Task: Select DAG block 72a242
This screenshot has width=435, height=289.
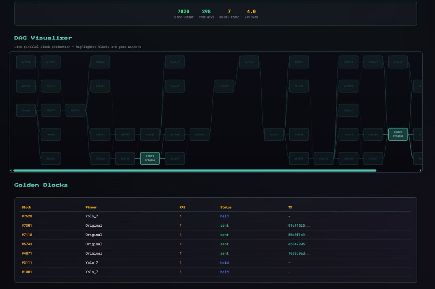Action: click(x=299, y=86)
